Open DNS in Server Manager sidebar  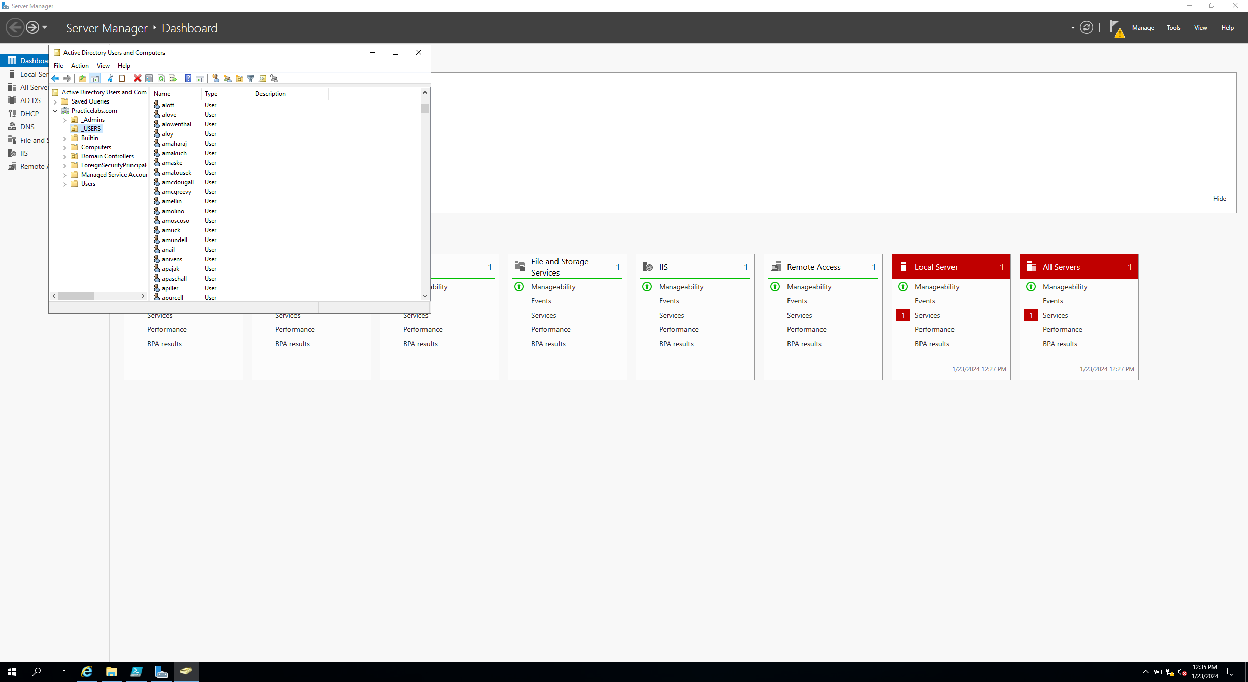[x=22, y=127]
